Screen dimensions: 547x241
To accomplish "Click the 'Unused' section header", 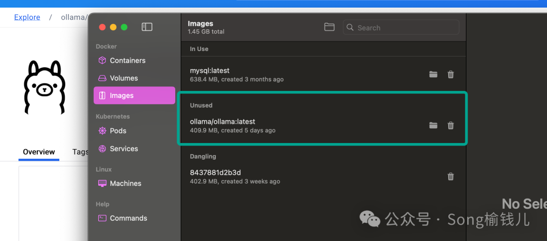I will coord(201,106).
